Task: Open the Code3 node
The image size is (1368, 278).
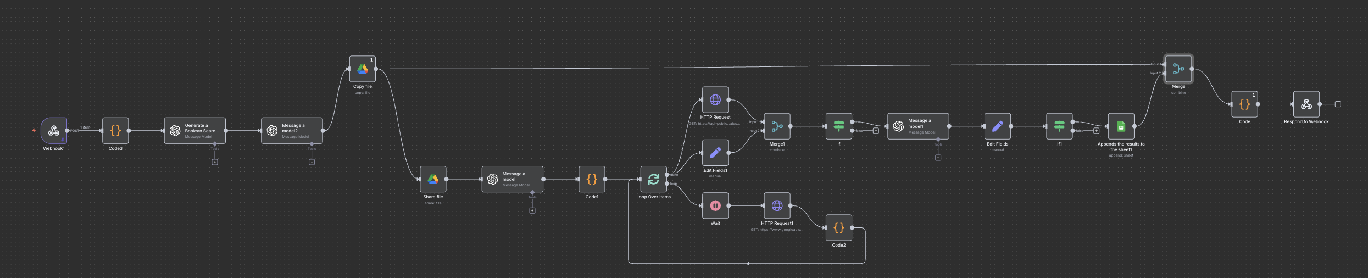Action: (x=115, y=131)
